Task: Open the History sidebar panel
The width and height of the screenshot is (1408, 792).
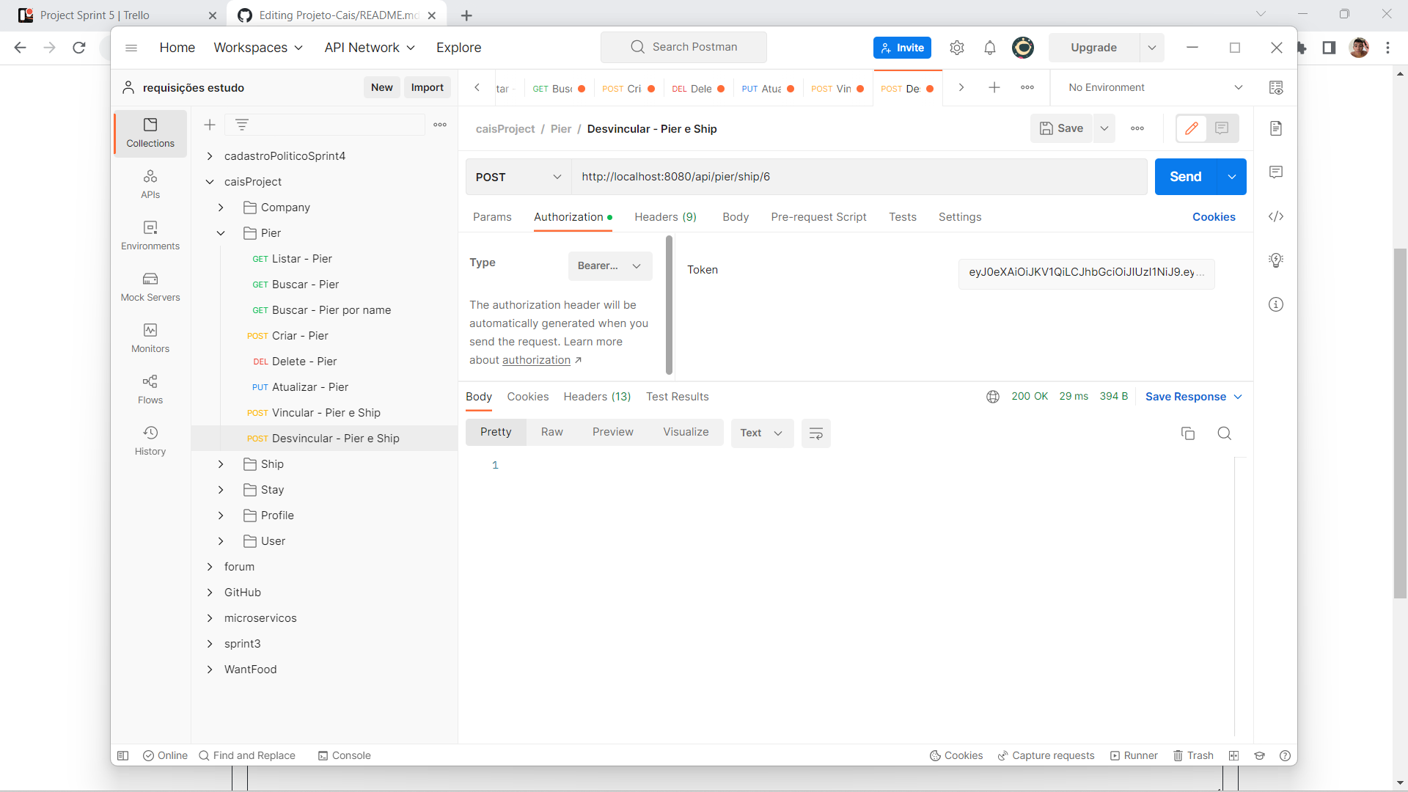Action: 150,441
